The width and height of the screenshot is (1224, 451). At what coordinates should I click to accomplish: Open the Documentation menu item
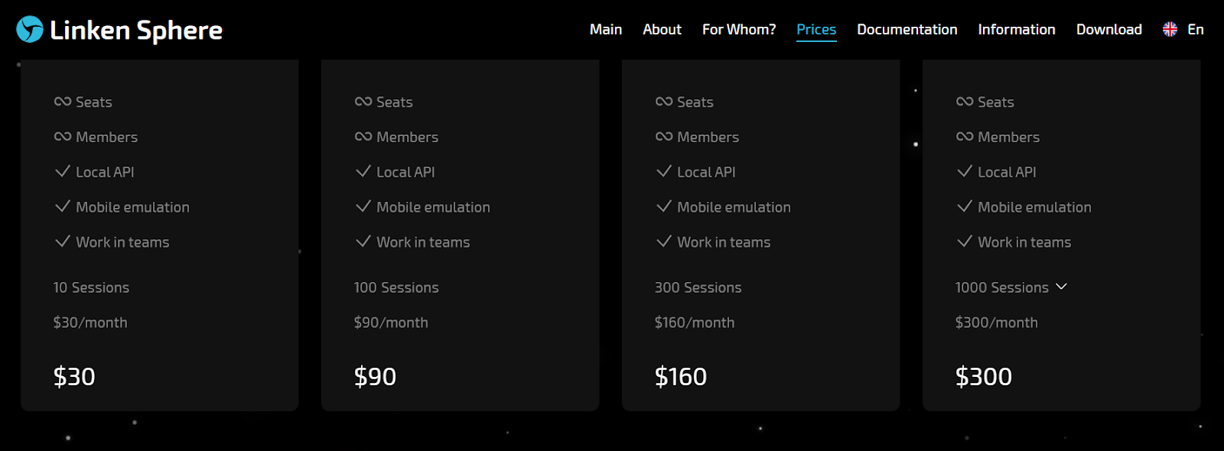click(x=907, y=29)
